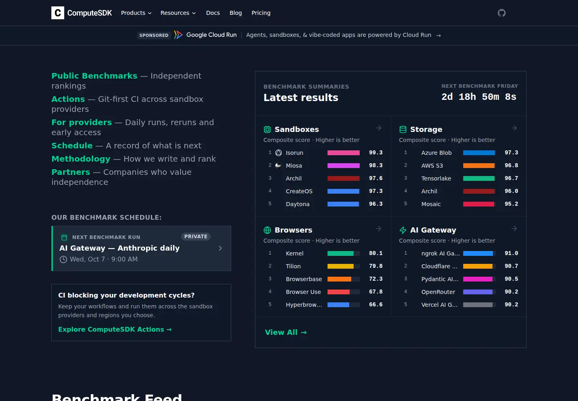
Task: Open Storage details arrow
Action: point(514,128)
